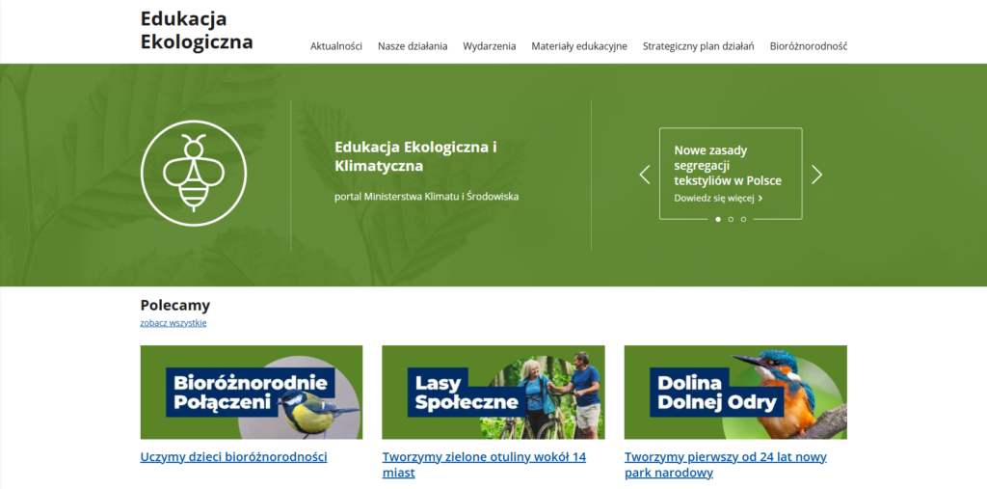This screenshot has height=489, width=987.
Task: Navigate to Bioróżnorodność menu item
Action: pyautogui.click(x=808, y=46)
